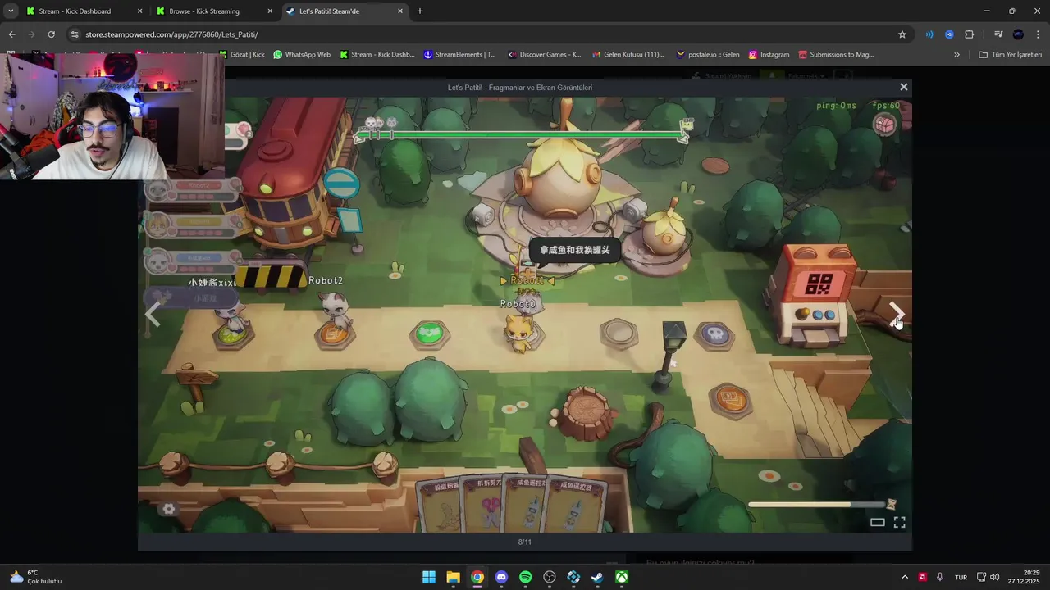The image size is (1050, 590).
Task: Open the Chrome profile avatar
Action: click(1018, 34)
